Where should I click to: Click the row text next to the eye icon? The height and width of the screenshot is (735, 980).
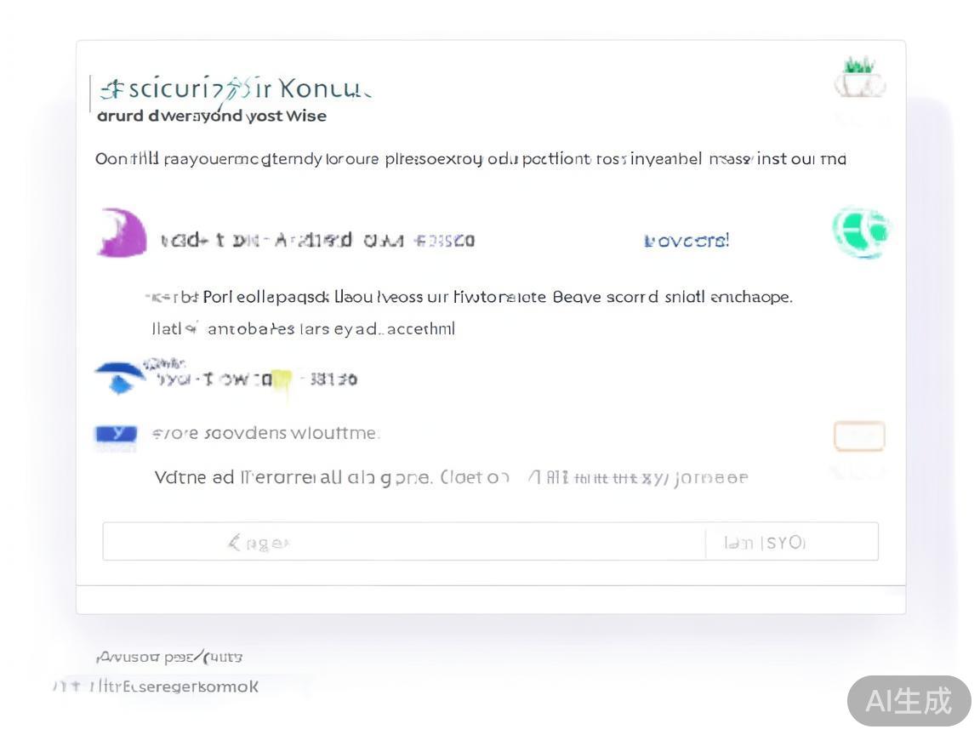pos(257,379)
